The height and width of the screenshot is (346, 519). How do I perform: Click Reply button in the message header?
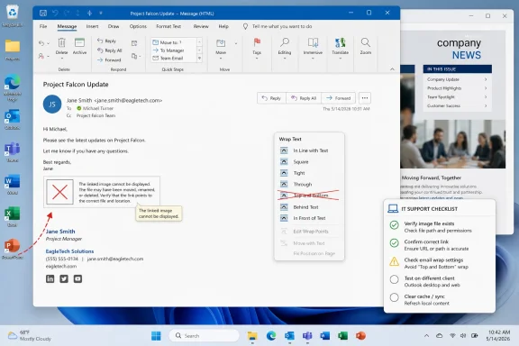(x=271, y=98)
